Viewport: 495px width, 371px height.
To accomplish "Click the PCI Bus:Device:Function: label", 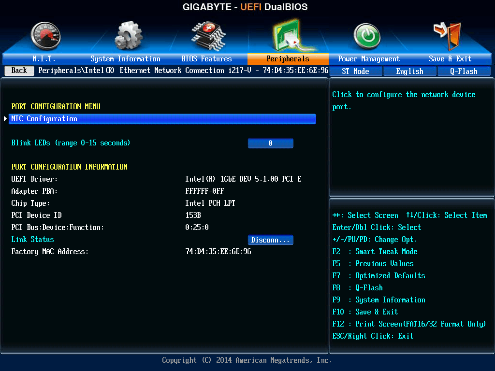I will [58, 228].
